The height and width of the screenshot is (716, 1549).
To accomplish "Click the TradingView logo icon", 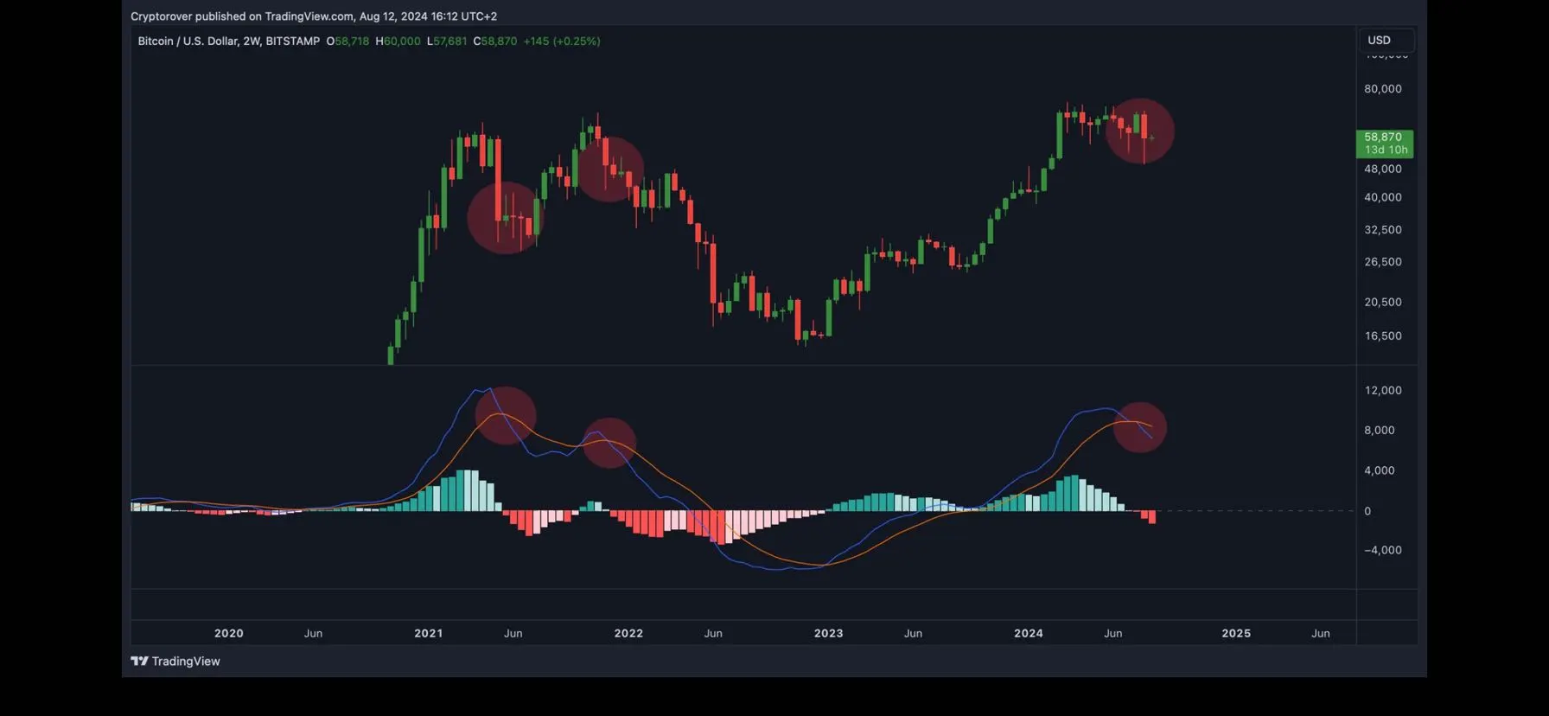I will tap(139, 662).
